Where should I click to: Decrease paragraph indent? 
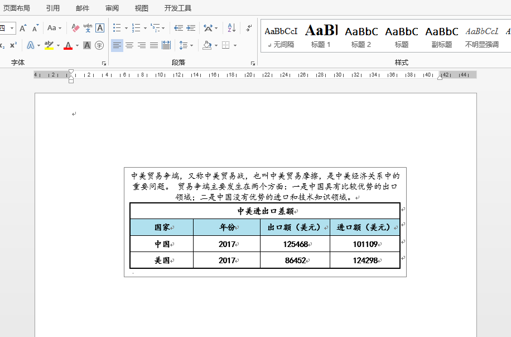179,28
